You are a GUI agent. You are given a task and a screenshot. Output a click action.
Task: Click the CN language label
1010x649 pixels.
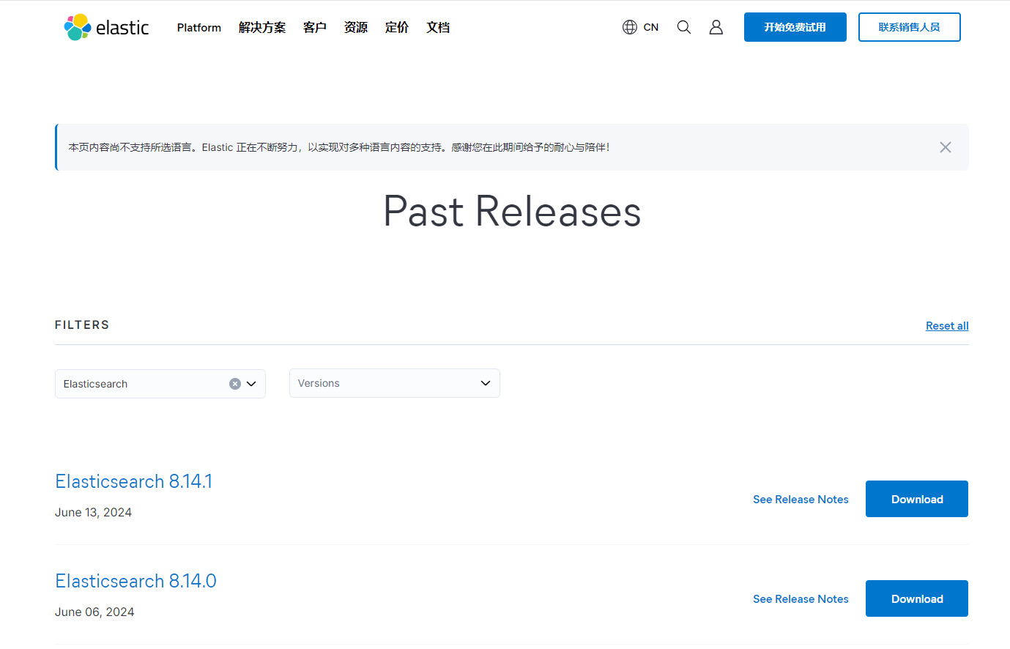pos(651,27)
